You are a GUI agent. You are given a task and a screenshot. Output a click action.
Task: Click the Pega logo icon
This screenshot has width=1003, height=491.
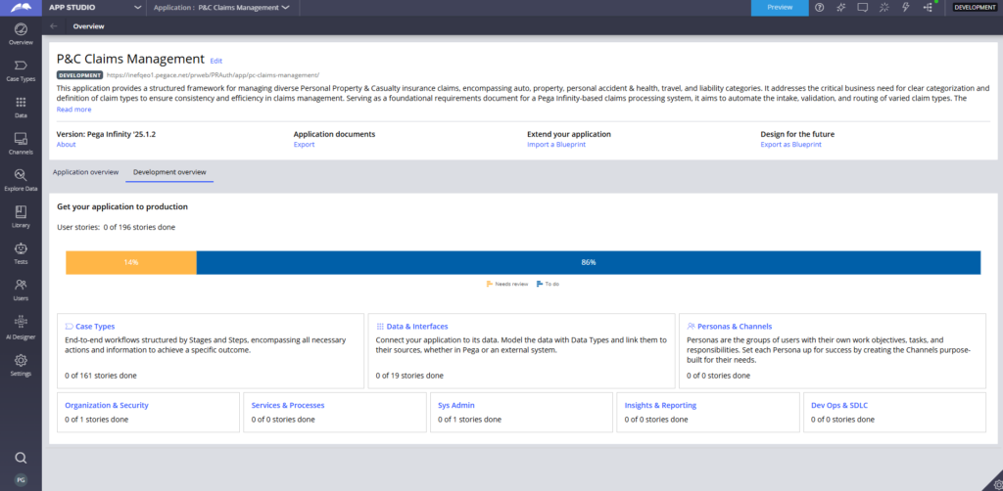pos(21,8)
